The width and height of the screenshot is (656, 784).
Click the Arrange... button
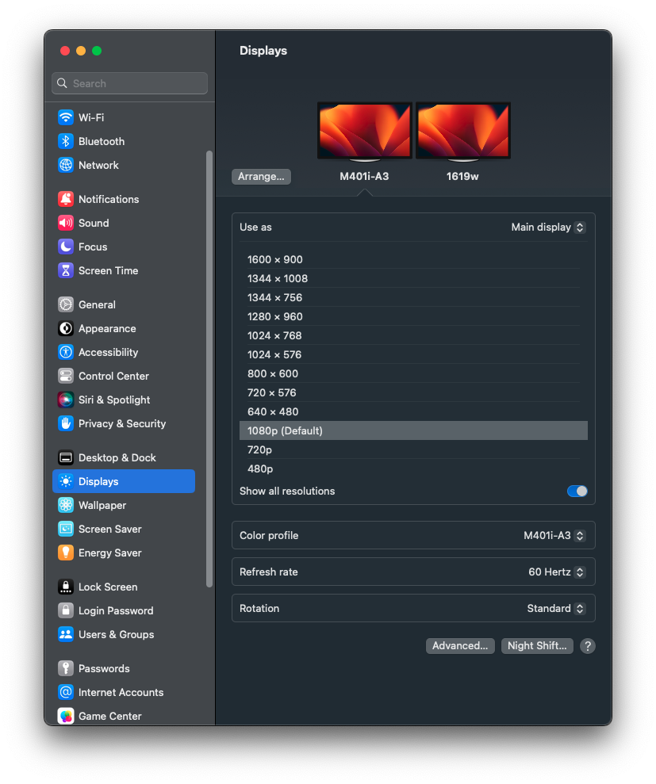pos(261,177)
